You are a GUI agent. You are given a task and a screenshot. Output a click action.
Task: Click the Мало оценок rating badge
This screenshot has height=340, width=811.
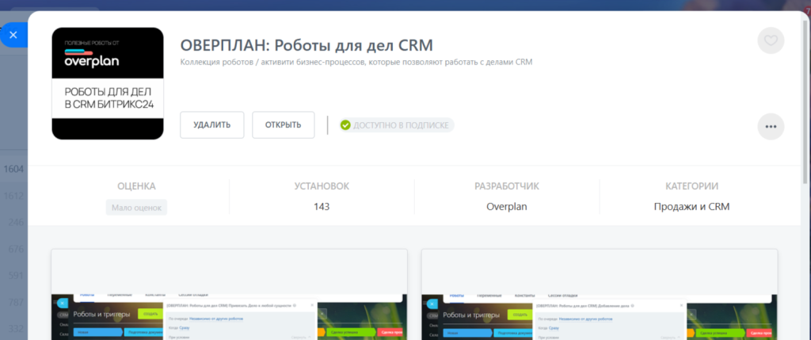[x=136, y=207]
